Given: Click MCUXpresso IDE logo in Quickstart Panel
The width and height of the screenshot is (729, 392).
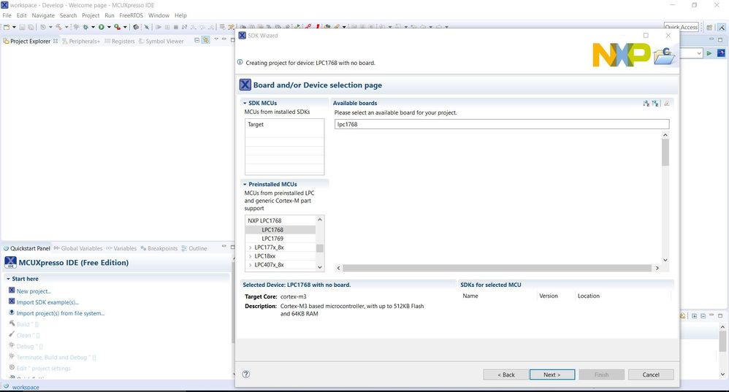Looking at the screenshot, I should tap(10, 262).
